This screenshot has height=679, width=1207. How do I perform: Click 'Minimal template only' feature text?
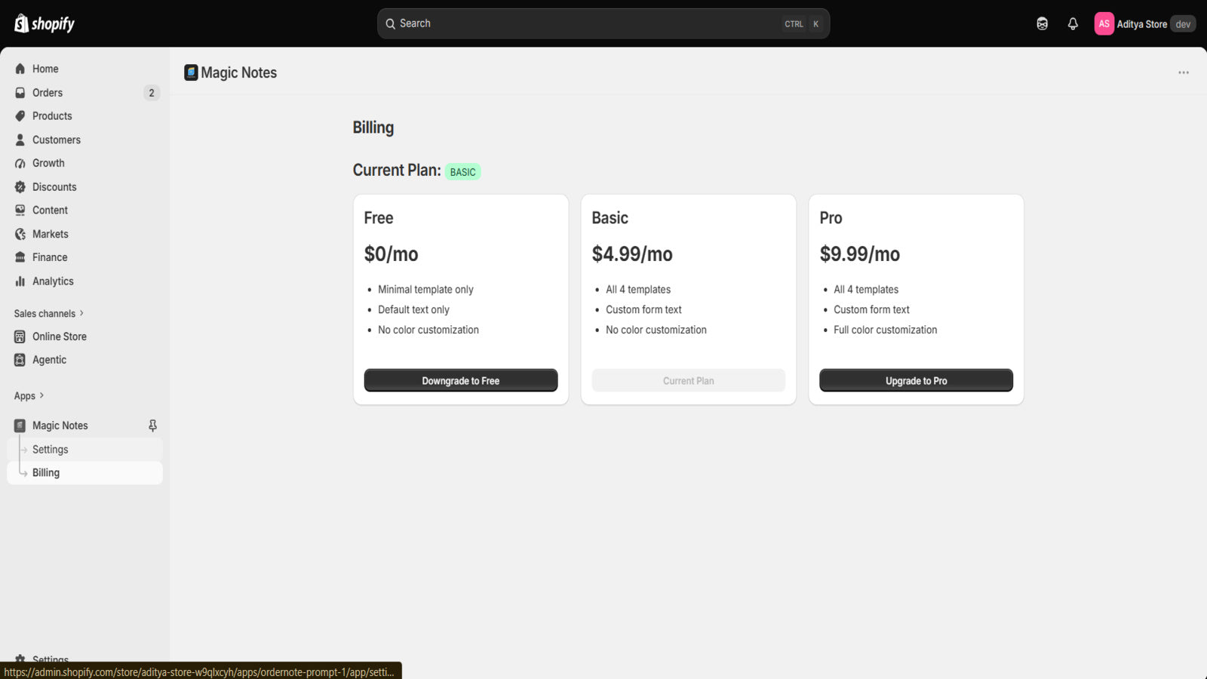click(425, 290)
